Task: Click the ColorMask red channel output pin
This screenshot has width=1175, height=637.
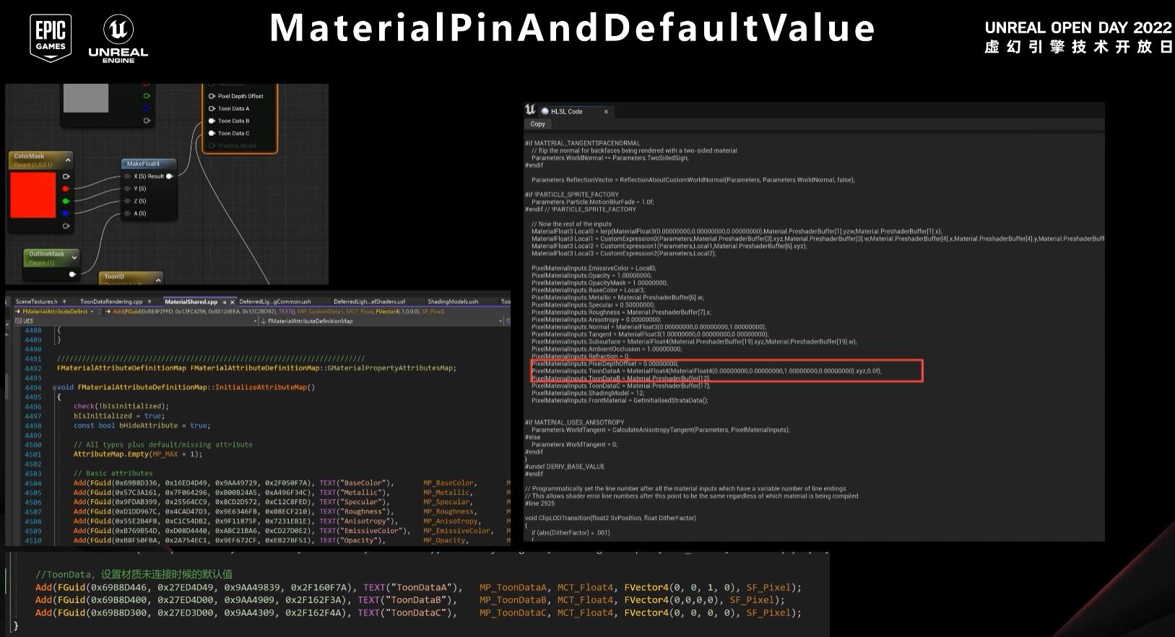Action: click(x=66, y=188)
